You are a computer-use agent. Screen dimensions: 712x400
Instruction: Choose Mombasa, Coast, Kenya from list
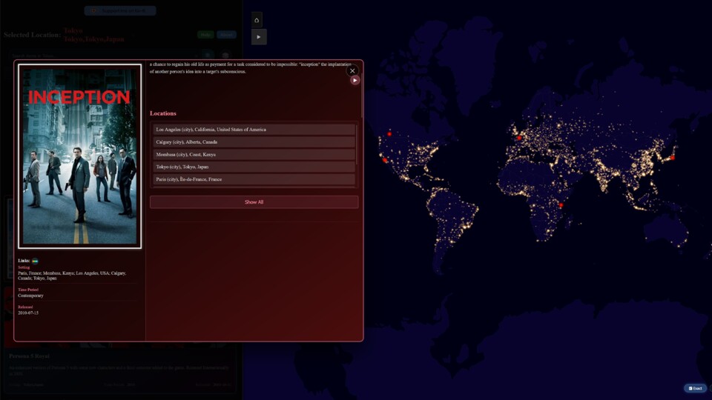pos(254,155)
